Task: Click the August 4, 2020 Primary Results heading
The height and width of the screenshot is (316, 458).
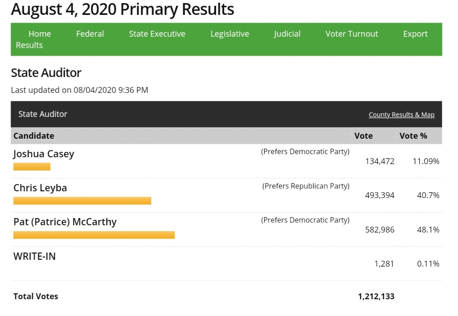Action: pos(123,9)
